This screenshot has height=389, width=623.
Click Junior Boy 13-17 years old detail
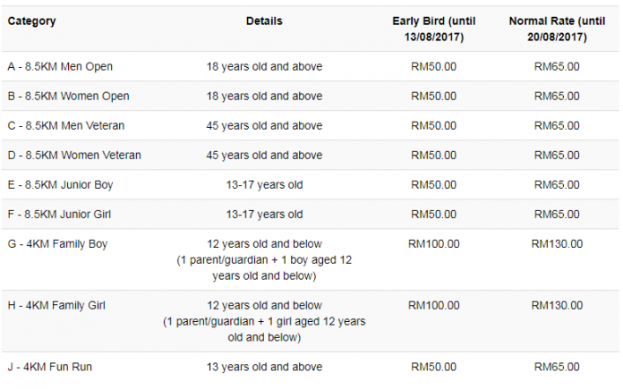(264, 185)
